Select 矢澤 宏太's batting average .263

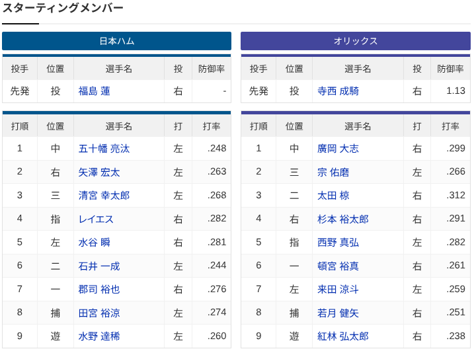click(217, 171)
